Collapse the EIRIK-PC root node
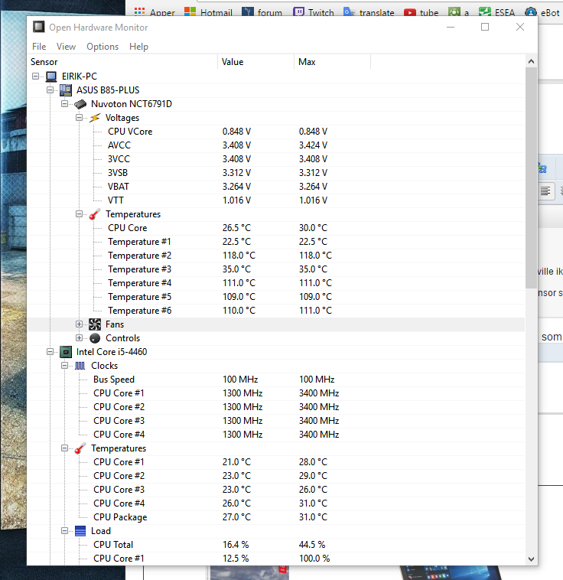Image resolution: width=563 pixels, height=580 pixels. click(35, 77)
